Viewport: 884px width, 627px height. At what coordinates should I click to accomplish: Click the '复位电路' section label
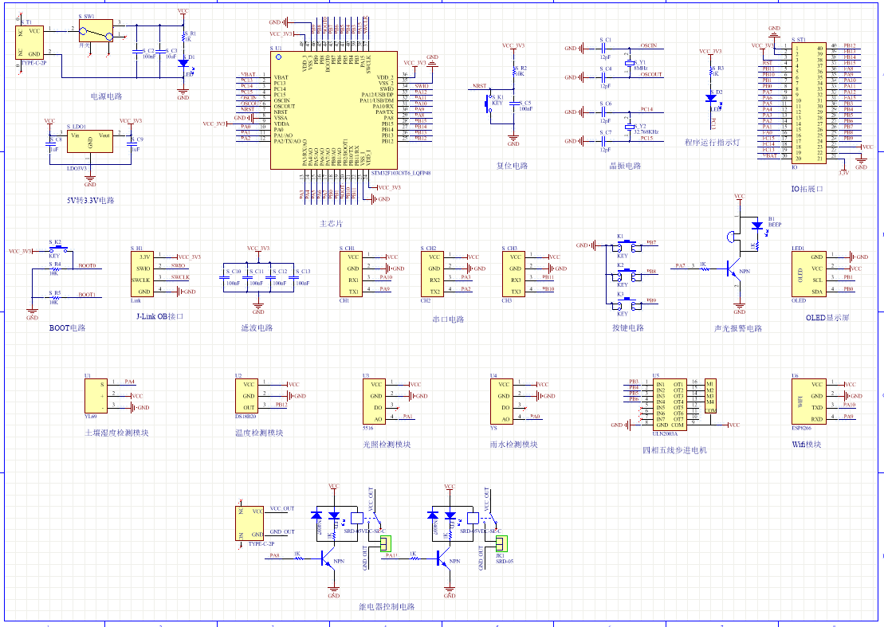(512, 166)
